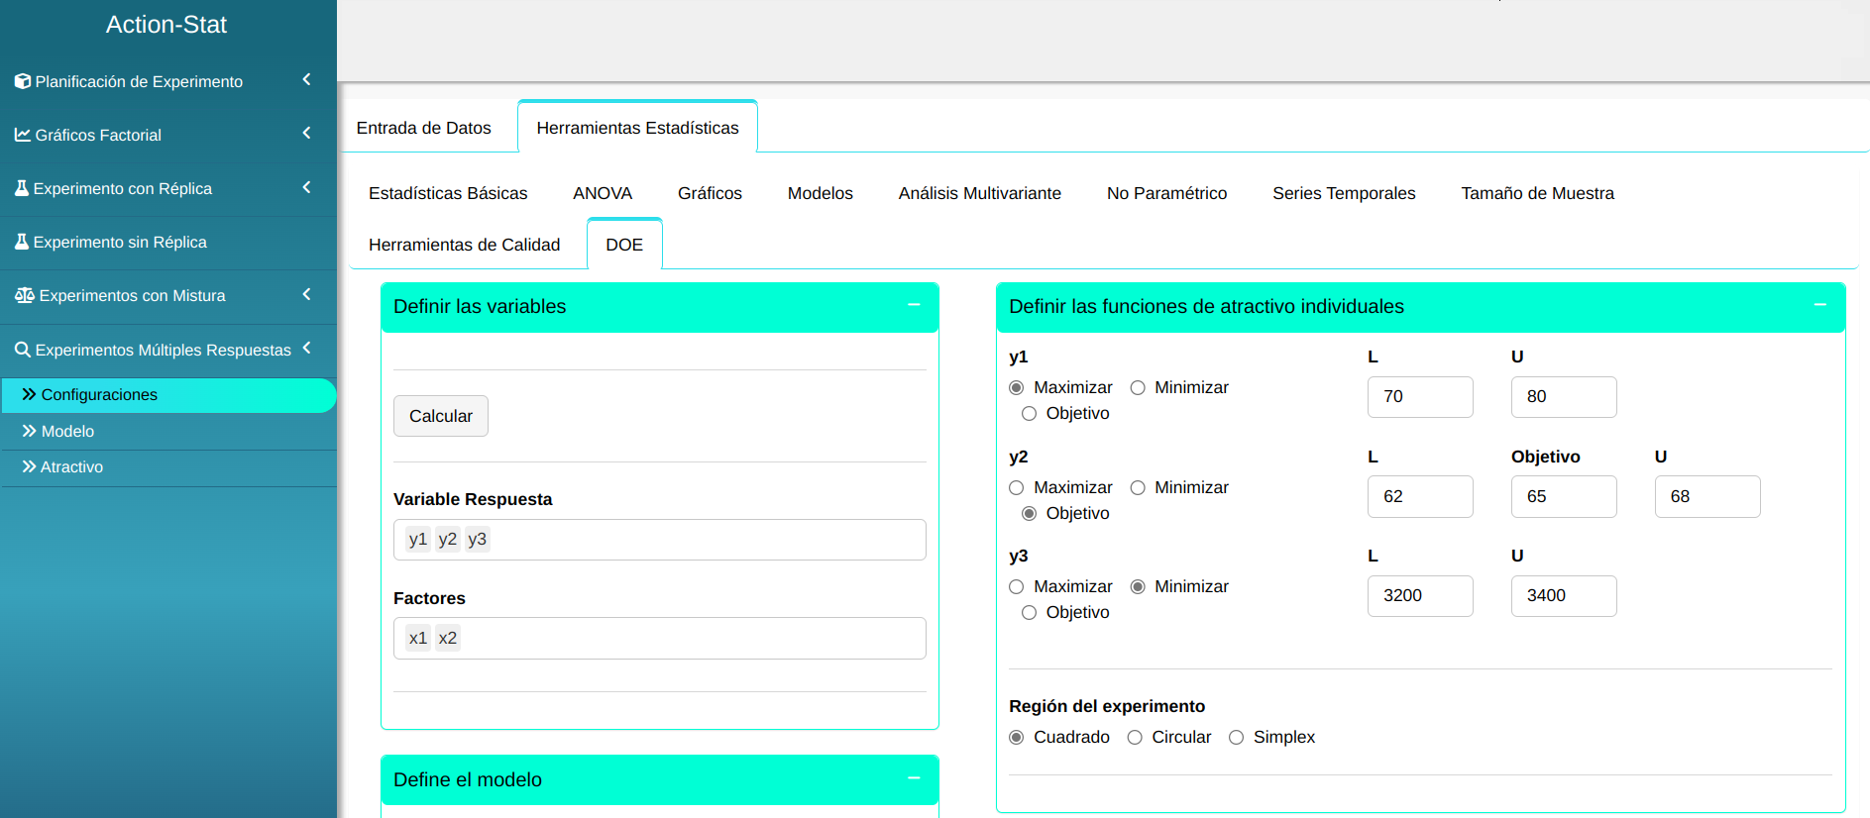
Task: Click the Factores input box
Action: (x=659, y=639)
